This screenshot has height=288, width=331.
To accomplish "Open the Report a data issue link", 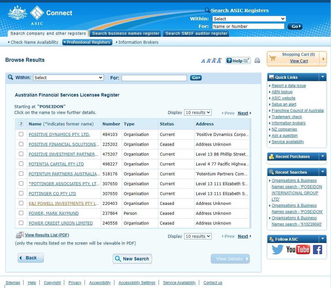I will click(289, 86).
